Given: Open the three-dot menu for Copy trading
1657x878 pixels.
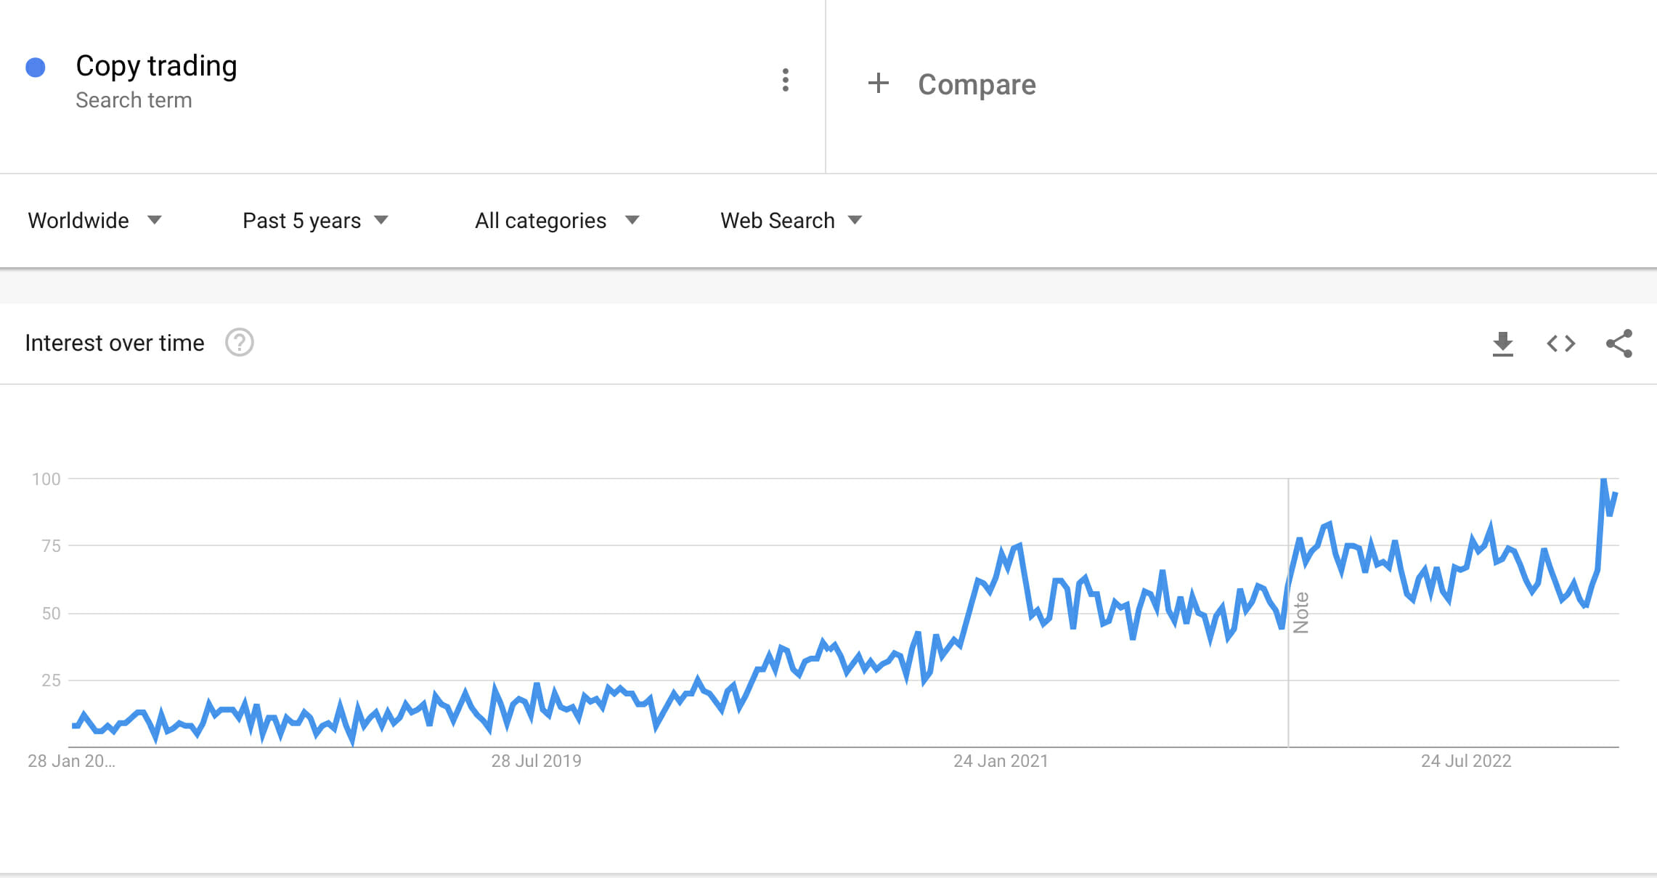Looking at the screenshot, I should coord(785,80).
